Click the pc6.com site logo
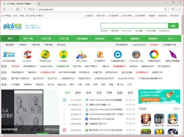The height and width of the screenshot is (137, 184). [13, 27]
